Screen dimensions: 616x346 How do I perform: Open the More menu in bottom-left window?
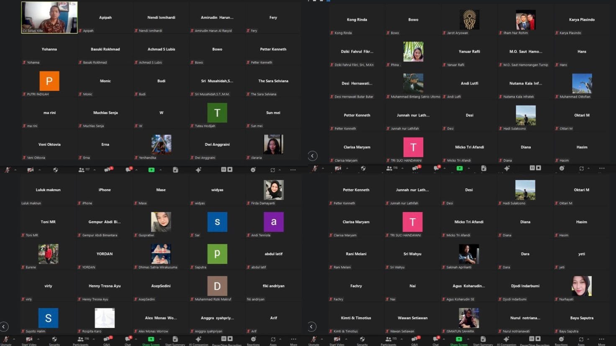(x=293, y=340)
